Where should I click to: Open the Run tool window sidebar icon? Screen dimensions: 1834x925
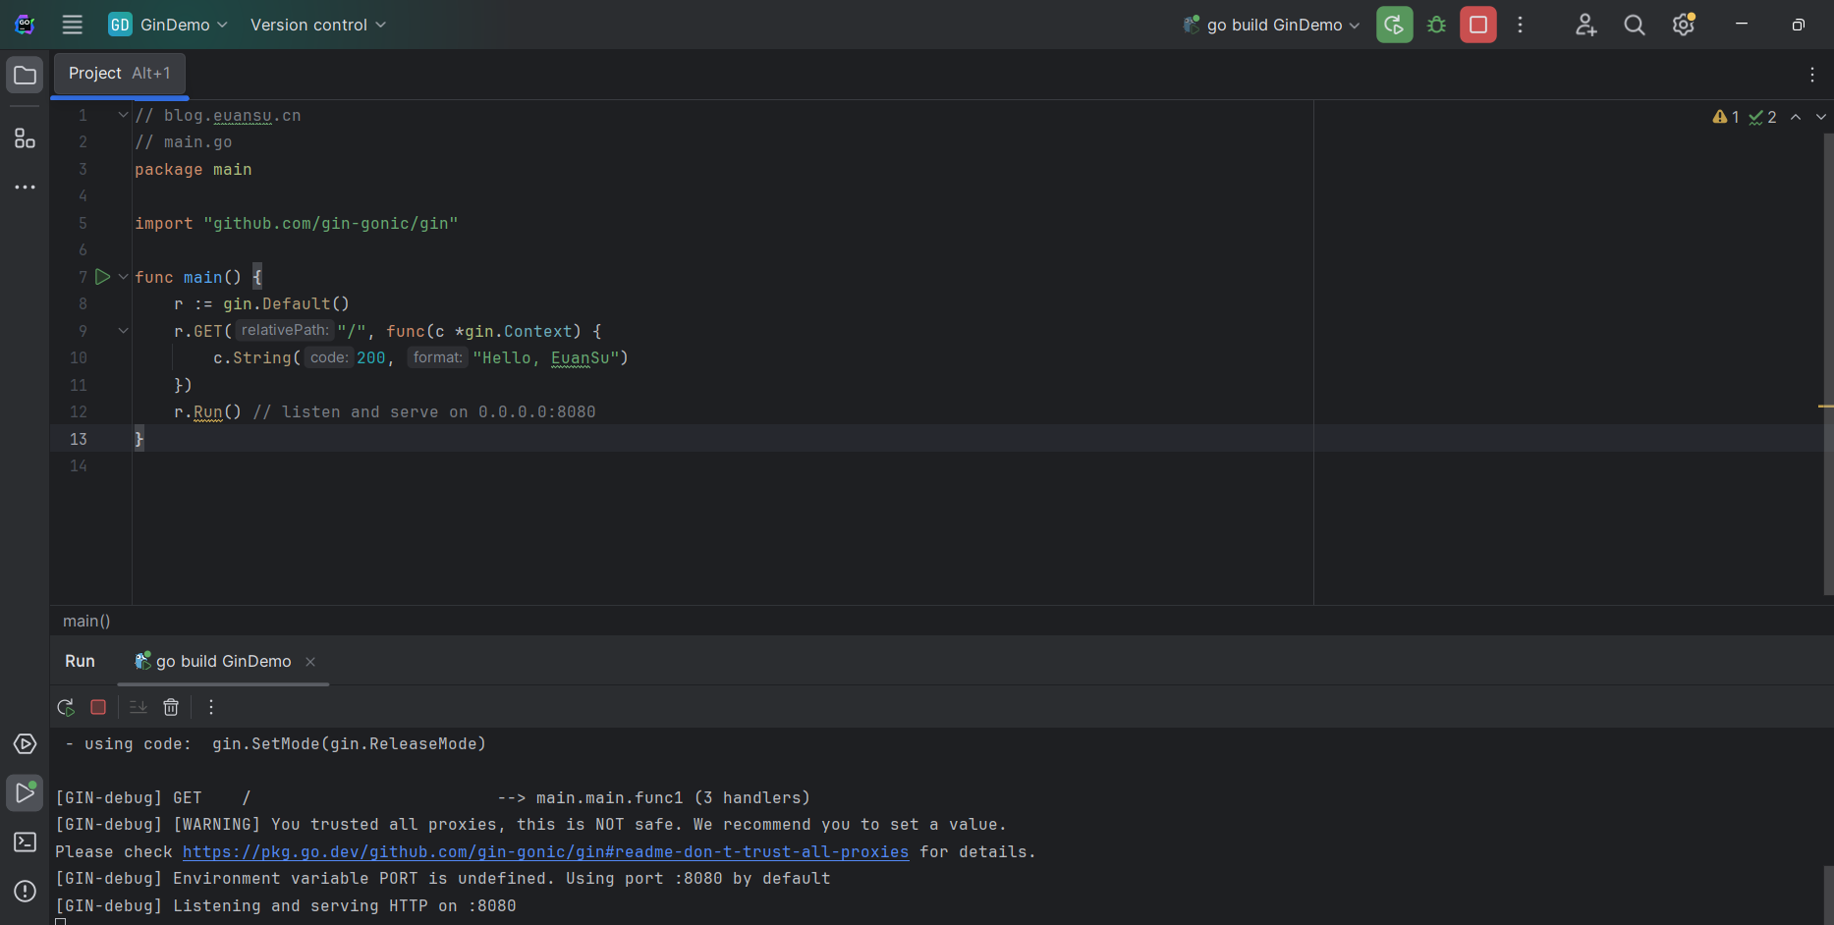[25, 792]
